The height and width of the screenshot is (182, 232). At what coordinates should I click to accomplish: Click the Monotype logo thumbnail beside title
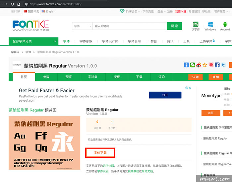(17, 65)
